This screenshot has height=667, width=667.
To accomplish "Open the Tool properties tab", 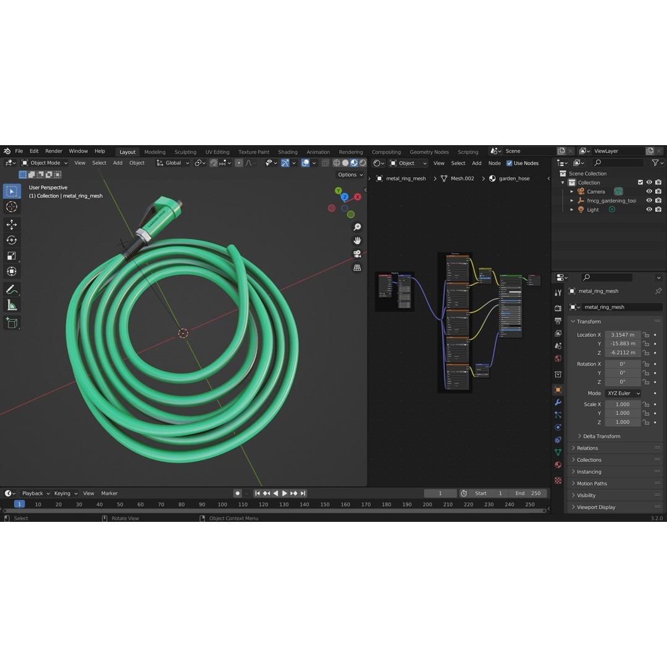I will pyautogui.click(x=558, y=293).
